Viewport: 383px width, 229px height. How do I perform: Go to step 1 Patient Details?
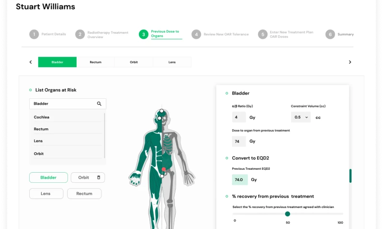point(34,34)
